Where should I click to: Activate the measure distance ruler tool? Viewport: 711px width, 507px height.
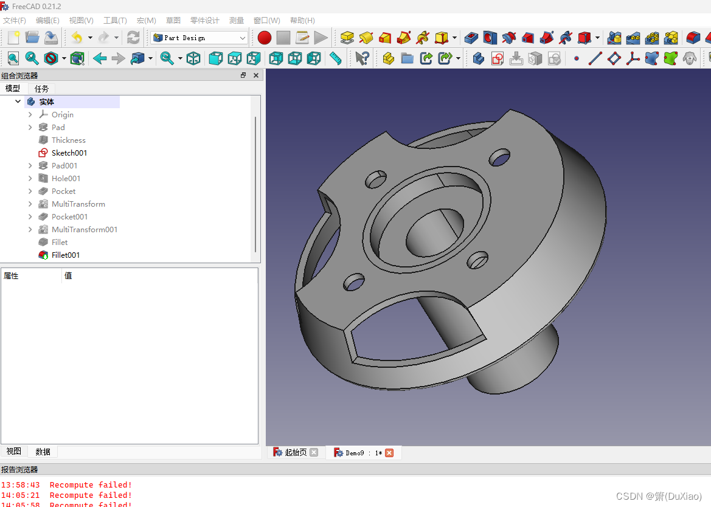(336, 58)
